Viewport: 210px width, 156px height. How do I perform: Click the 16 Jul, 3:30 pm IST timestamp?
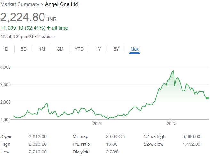[17, 37]
